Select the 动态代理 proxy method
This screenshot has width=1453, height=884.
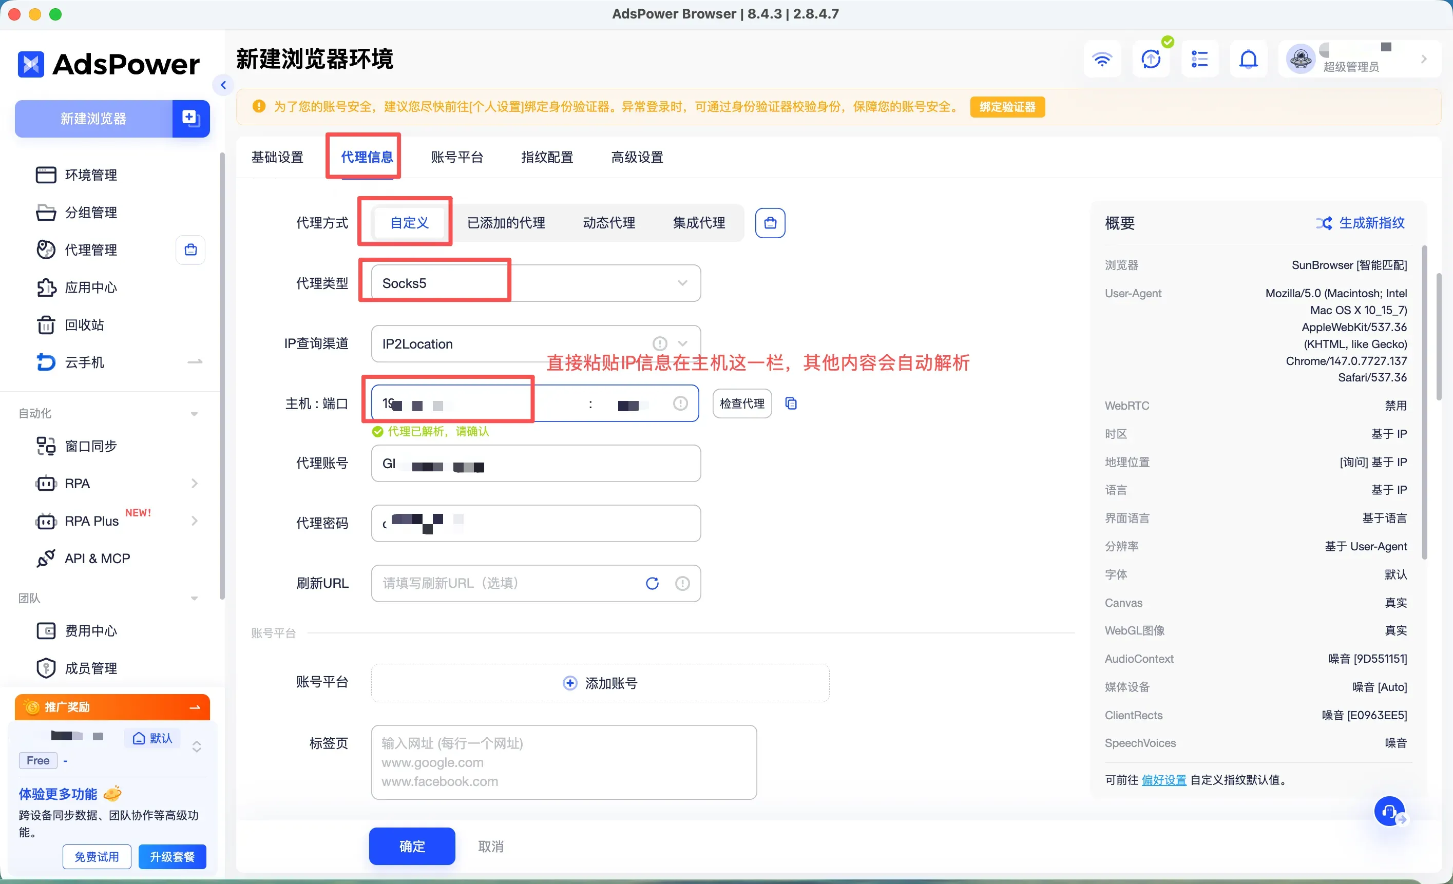[x=609, y=223]
